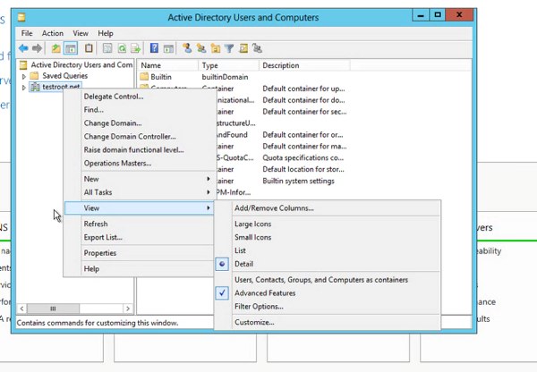This screenshot has height=372, width=537.
Task: Choose Customize... in View submenu
Action: point(328,322)
